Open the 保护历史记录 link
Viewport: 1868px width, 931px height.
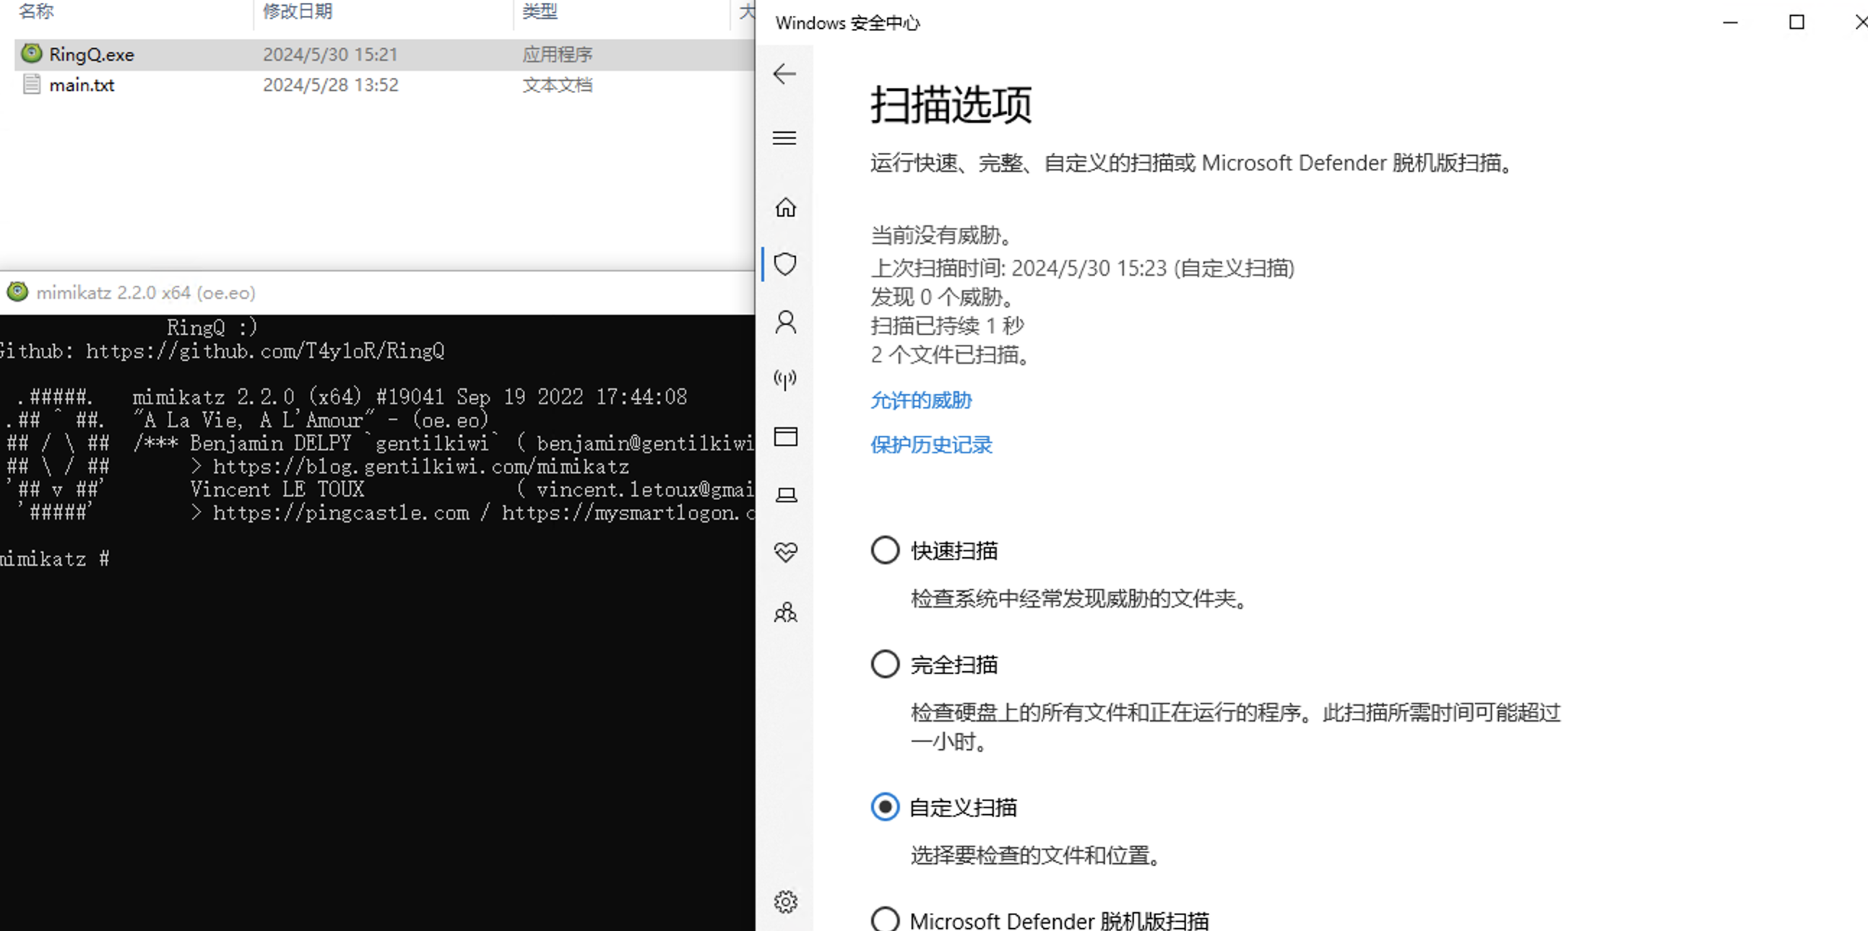pos(931,445)
